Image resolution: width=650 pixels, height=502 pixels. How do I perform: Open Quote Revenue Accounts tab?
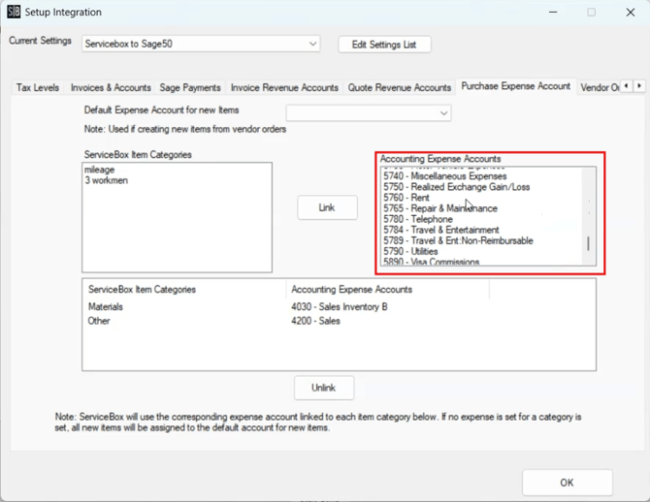coord(399,88)
